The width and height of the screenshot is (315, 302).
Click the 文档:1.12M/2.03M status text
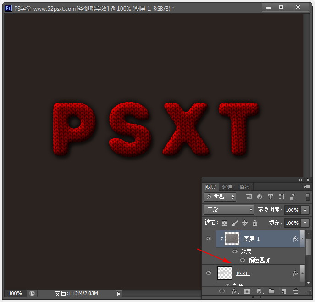[x=76, y=293]
